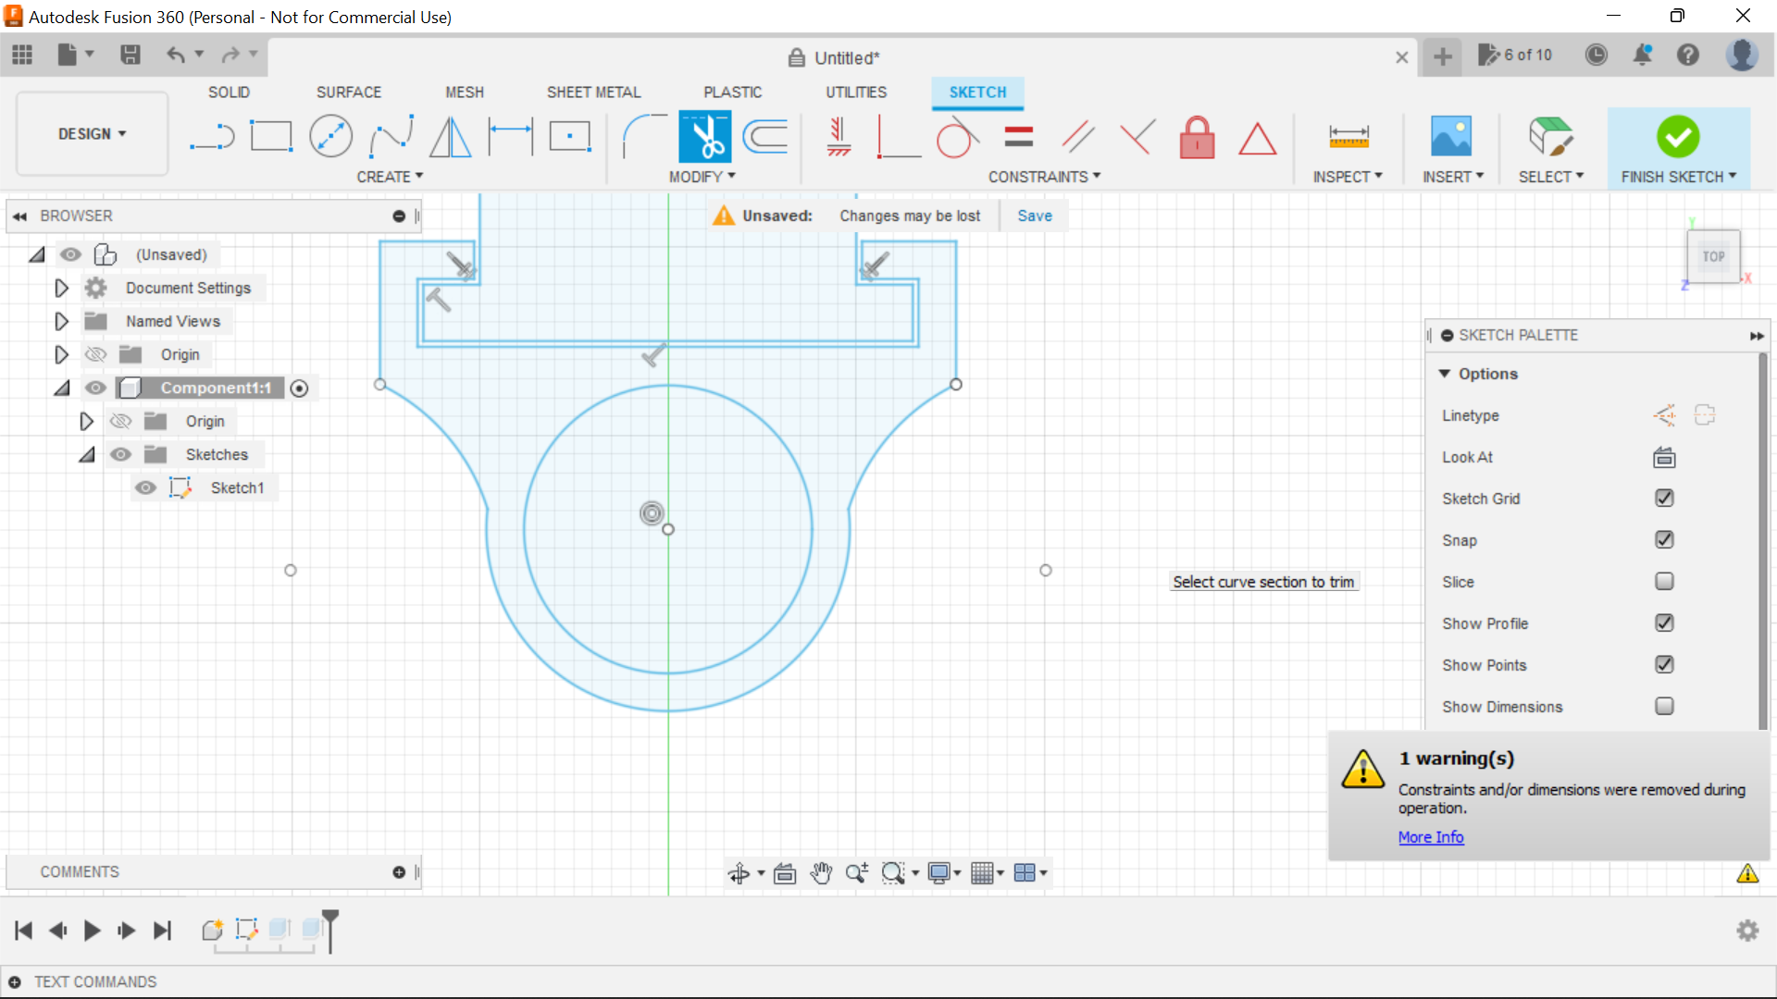
Task: Hide Sketch1 with its visibility eye
Action: click(x=145, y=487)
